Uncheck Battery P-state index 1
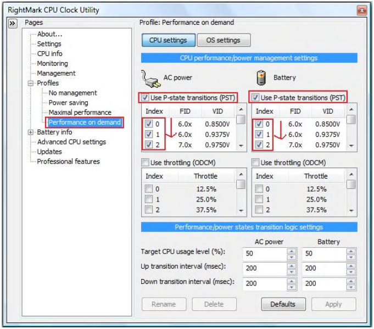This screenshot has width=374, height=329. [x=259, y=135]
